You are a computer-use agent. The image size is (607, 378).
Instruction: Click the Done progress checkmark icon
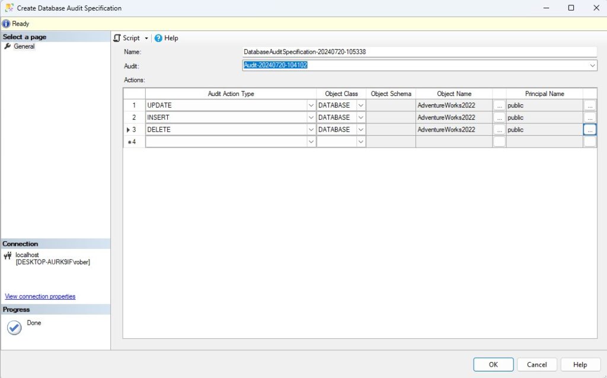(x=14, y=328)
